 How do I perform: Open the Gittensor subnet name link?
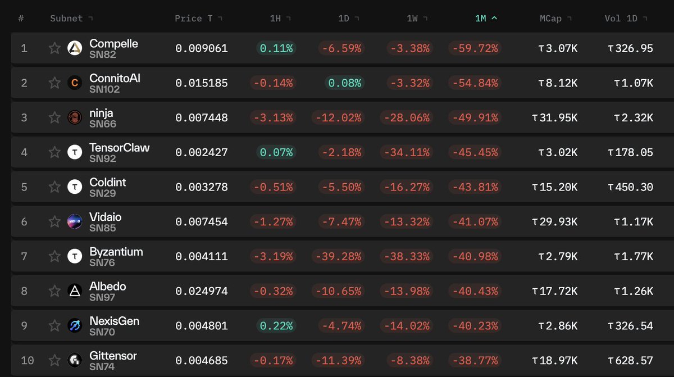113,356
